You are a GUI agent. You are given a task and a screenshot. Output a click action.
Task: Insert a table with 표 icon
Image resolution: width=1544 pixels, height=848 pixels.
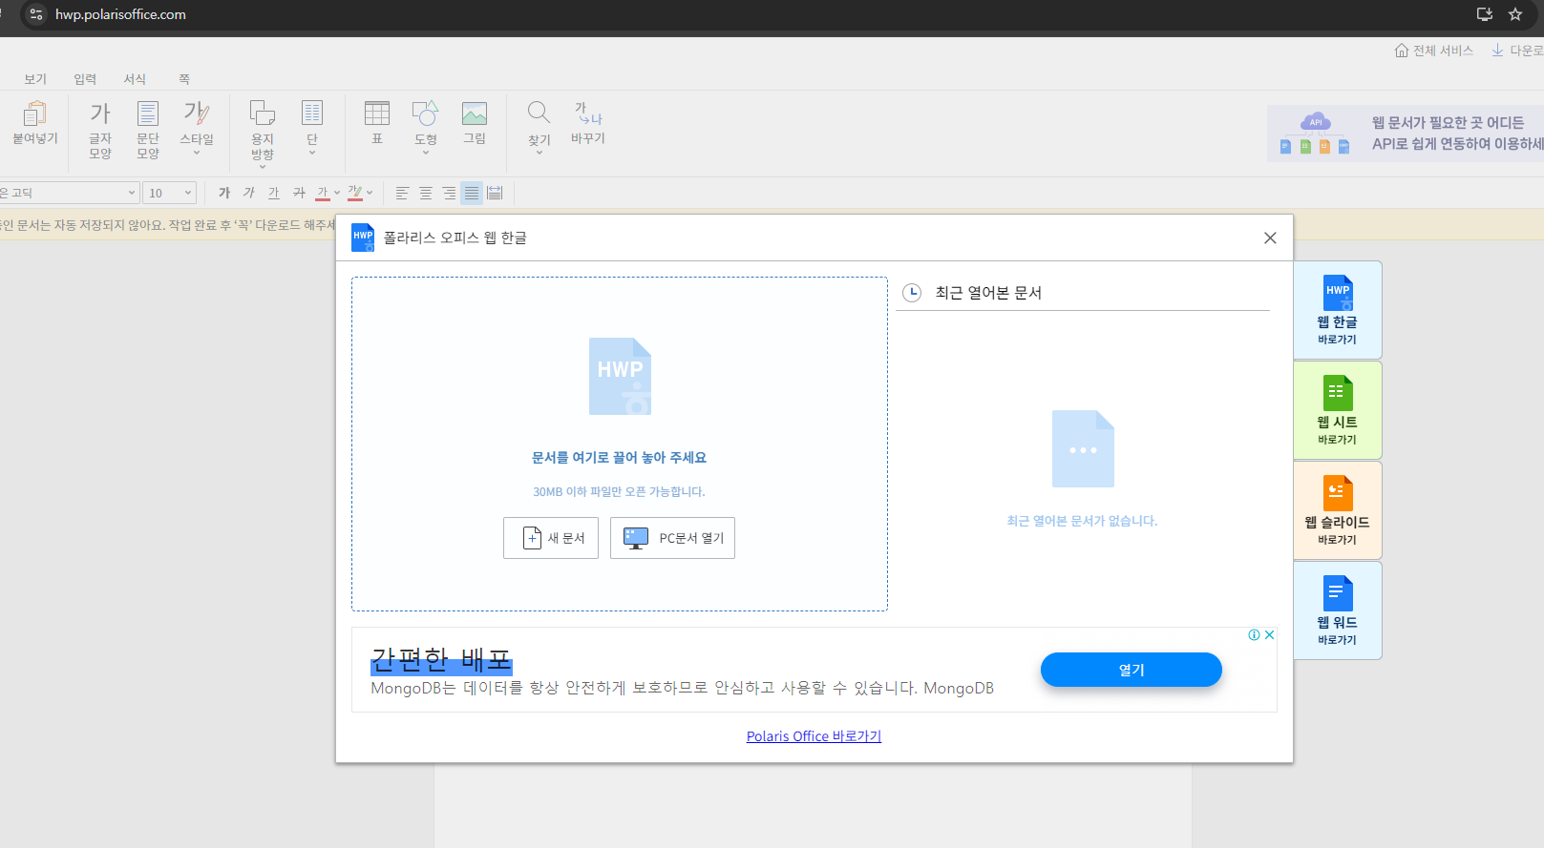pyautogui.click(x=377, y=122)
